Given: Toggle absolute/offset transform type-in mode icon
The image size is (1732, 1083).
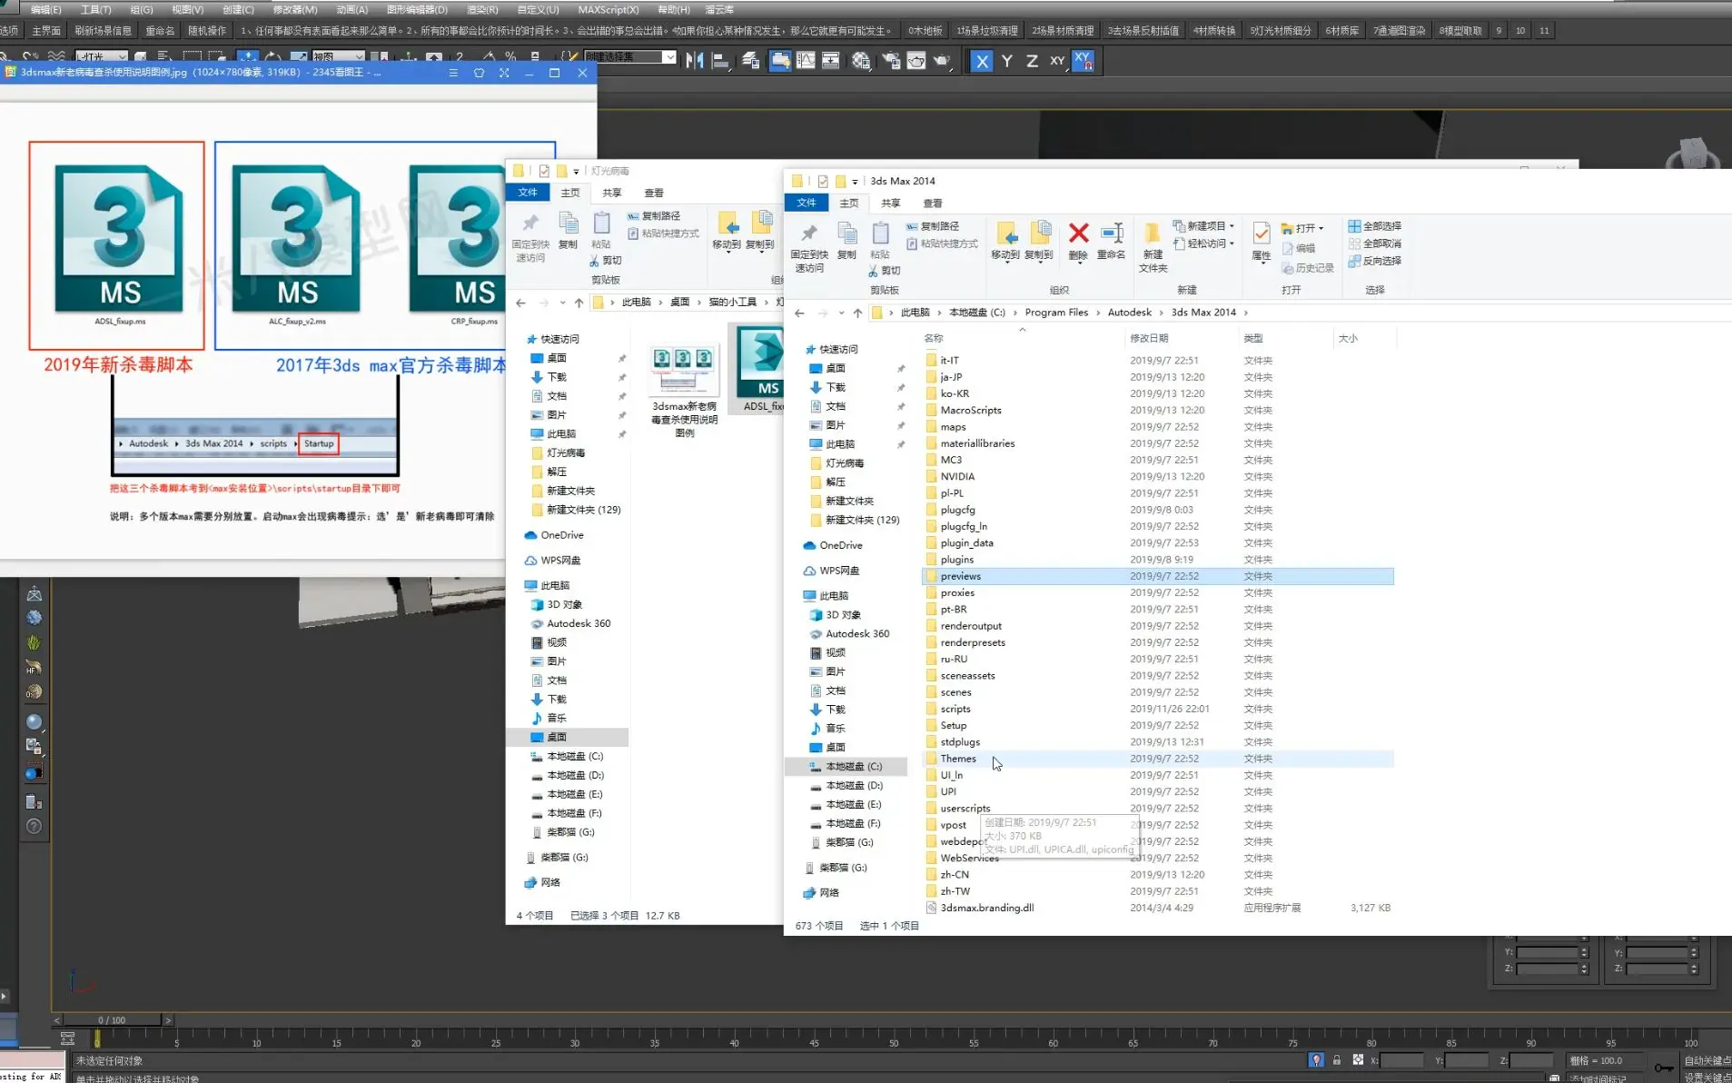Looking at the screenshot, I should 1358,1060.
